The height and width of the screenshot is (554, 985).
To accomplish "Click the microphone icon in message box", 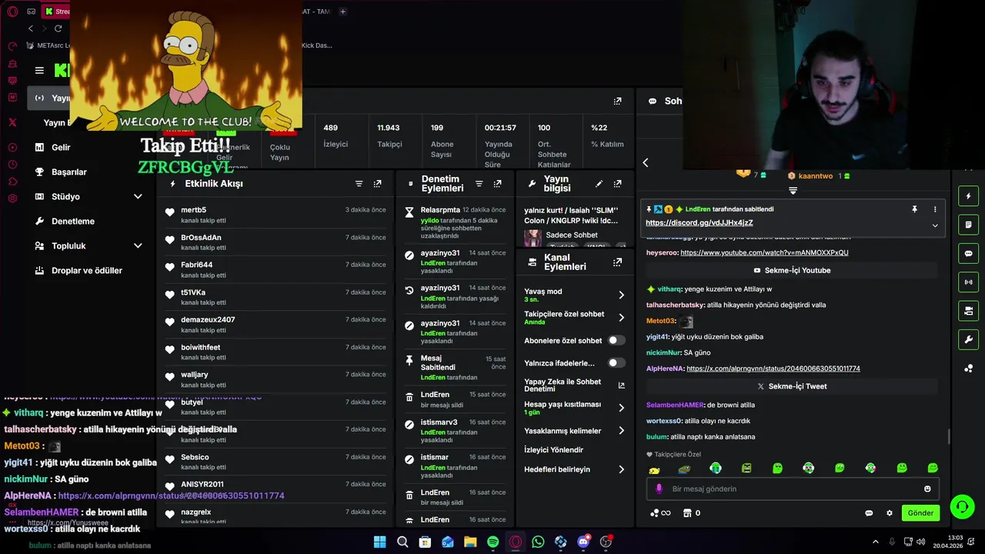I will pyautogui.click(x=659, y=489).
